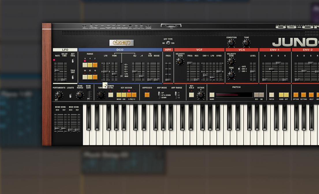Click the VCA Tone knob
Viewport: 319px width, 194px height.
click(231, 75)
